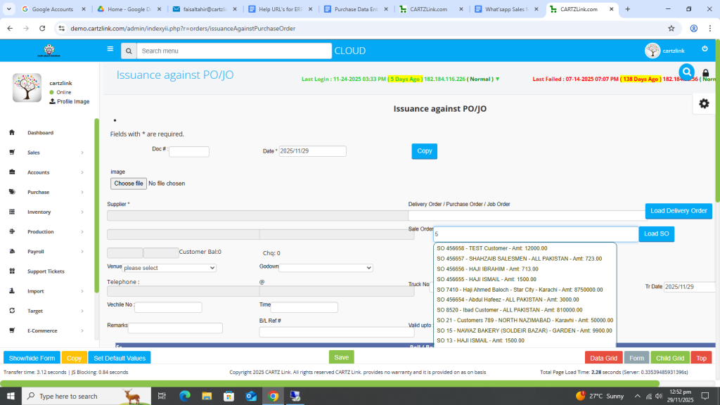Click the green Save button
This screenshot has width=720, height=405.
pos(341,357)
